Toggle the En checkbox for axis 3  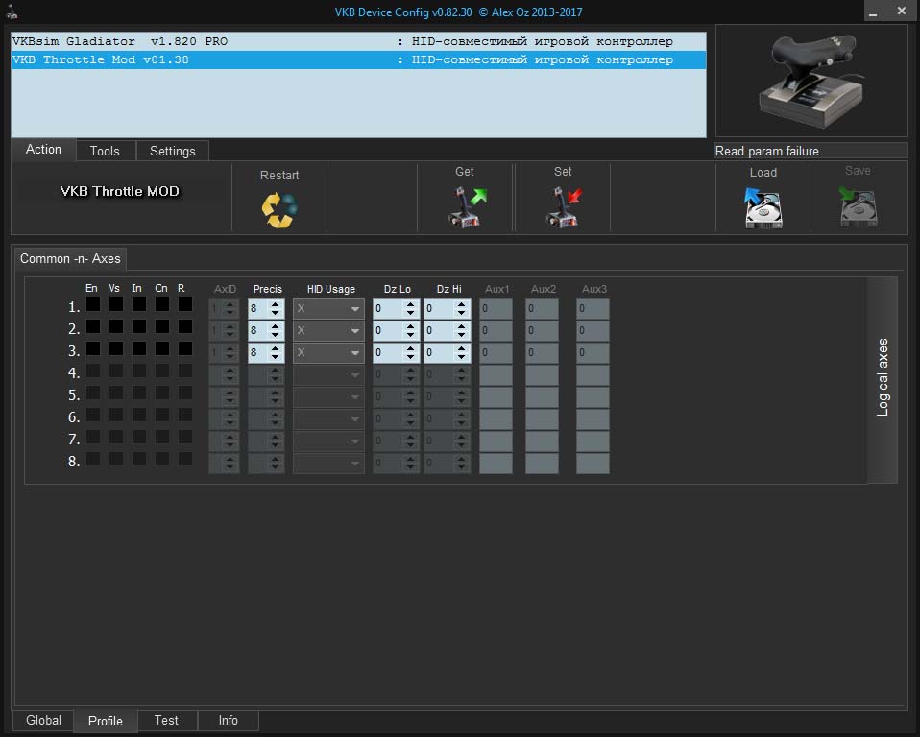click(x=93, y=349)
